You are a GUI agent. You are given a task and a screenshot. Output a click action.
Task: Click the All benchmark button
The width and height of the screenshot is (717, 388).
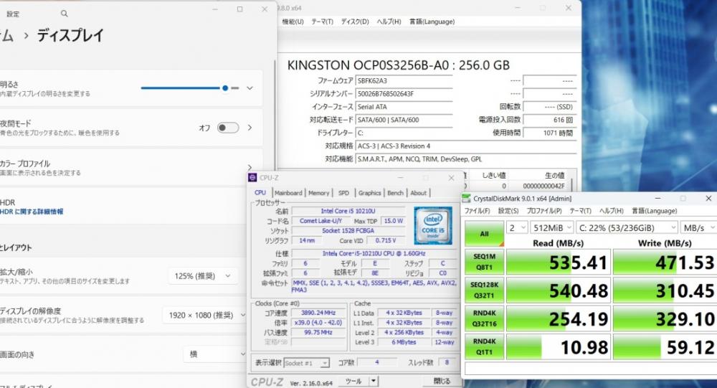pos(484,234)
